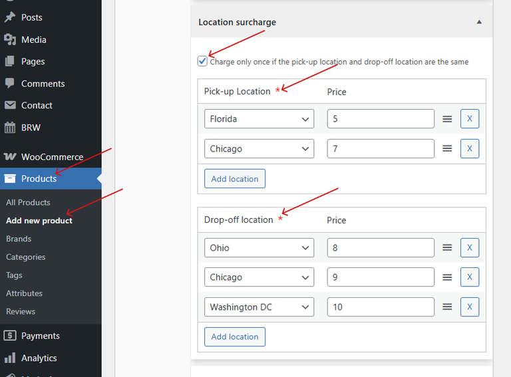Open the Florida pick-up location dropdown
This screenshot has height=377, width=511.
click(259, 119)
